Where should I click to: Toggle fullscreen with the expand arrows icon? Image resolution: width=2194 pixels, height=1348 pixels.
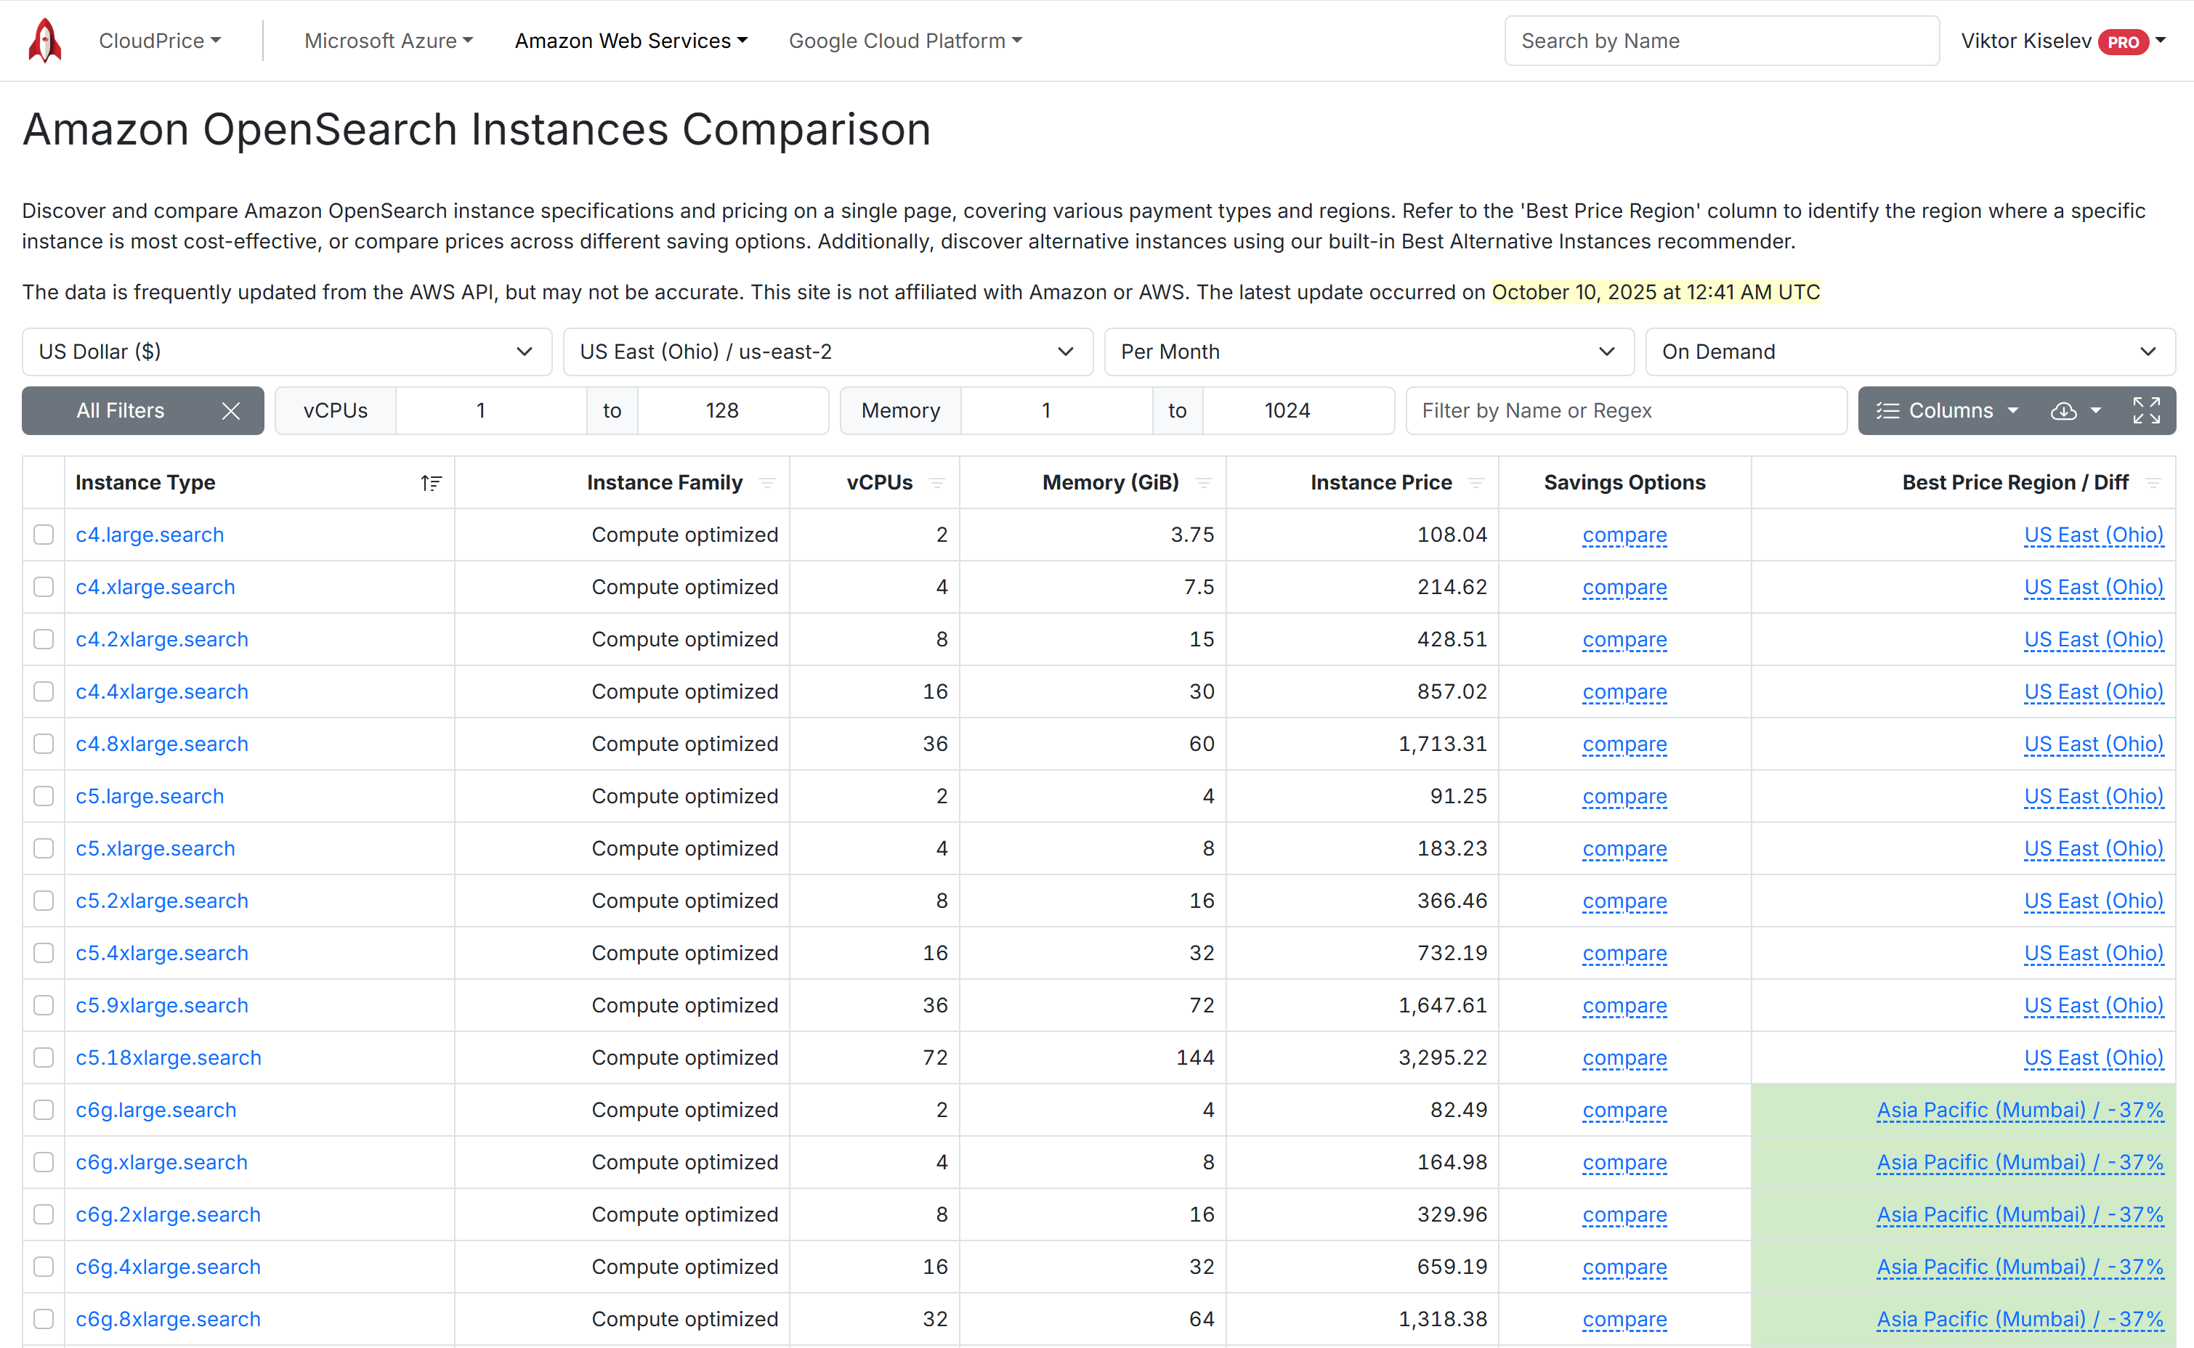pyautogui.click(x=2146, y=411)
